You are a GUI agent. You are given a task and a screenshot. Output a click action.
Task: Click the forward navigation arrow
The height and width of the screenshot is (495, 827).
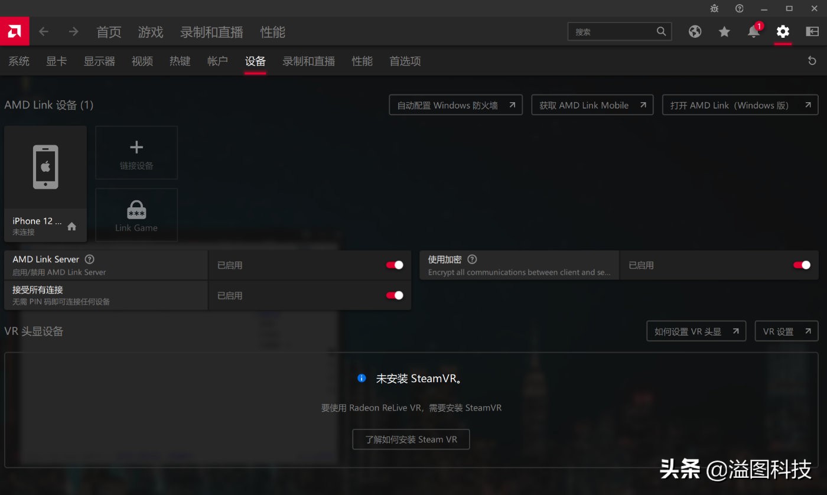(x=73, y=32)
